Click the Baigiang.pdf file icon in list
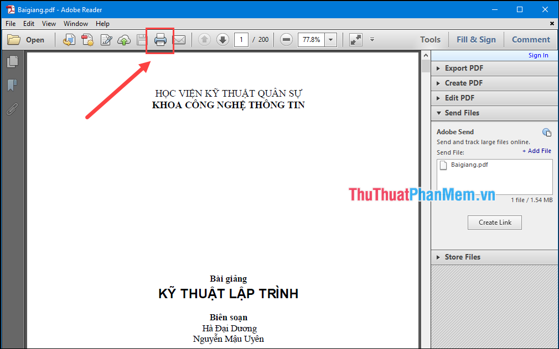The height and width of the screenshot is (349, 559). click(x=443, y=165)
